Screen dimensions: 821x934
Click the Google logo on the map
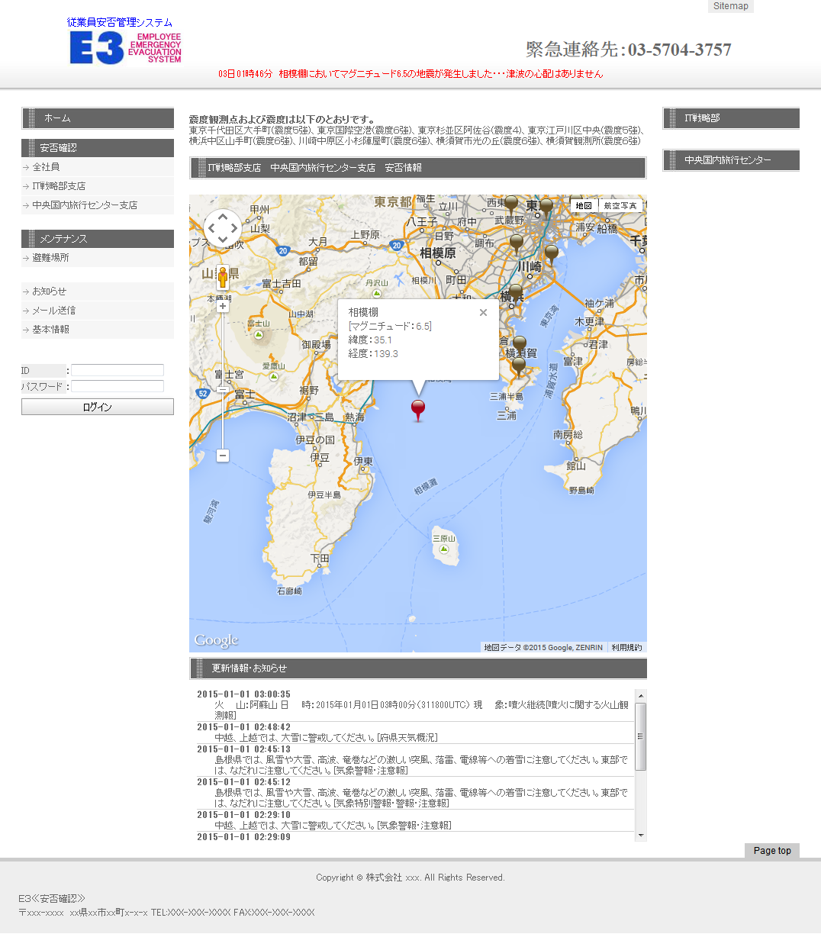[x=216, y=639]
